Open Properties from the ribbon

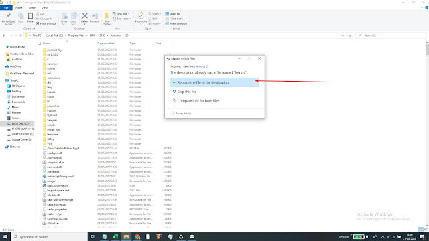click(141, 18)
